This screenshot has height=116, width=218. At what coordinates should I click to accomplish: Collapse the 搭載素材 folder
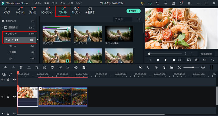2,27
